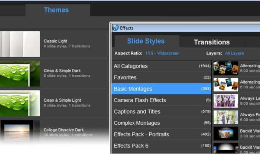Select the Complex Montages category
The height and width of the screenshot is (162, 260).
pyautogui.click(x=162, y=123)
